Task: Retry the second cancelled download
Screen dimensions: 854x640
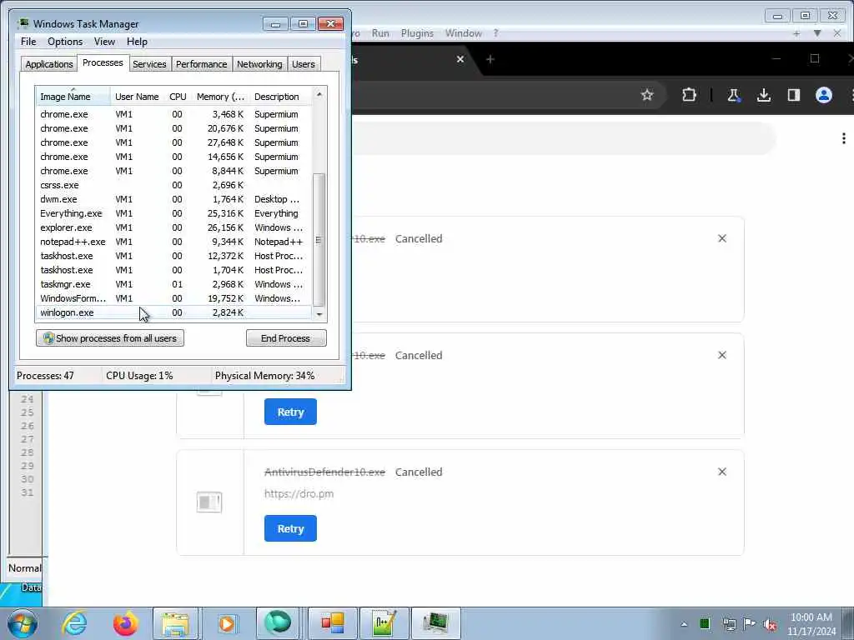Action: 290,412
